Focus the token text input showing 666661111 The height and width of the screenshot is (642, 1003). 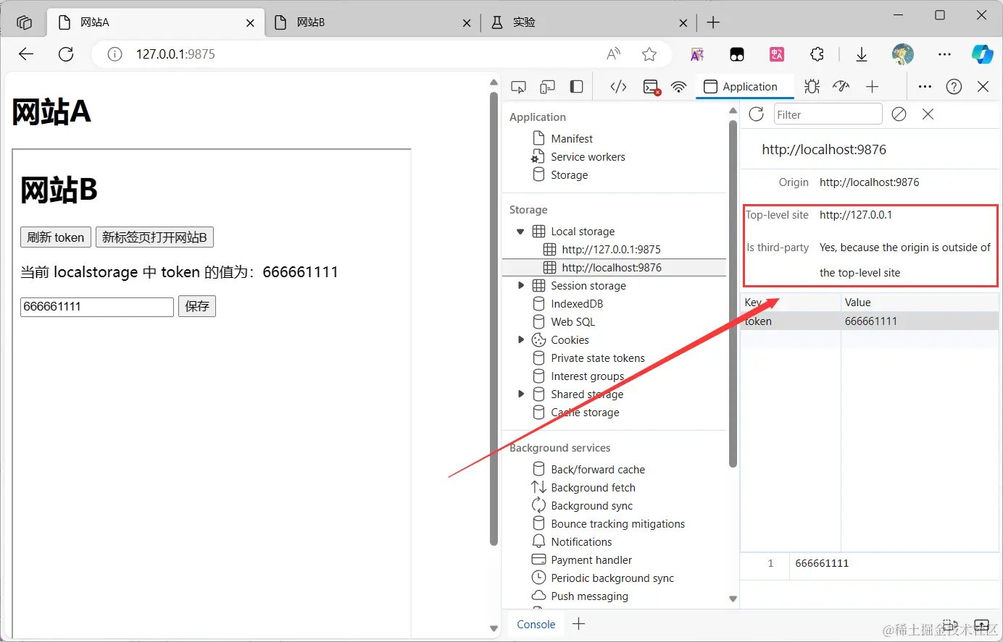coord(97,307)
